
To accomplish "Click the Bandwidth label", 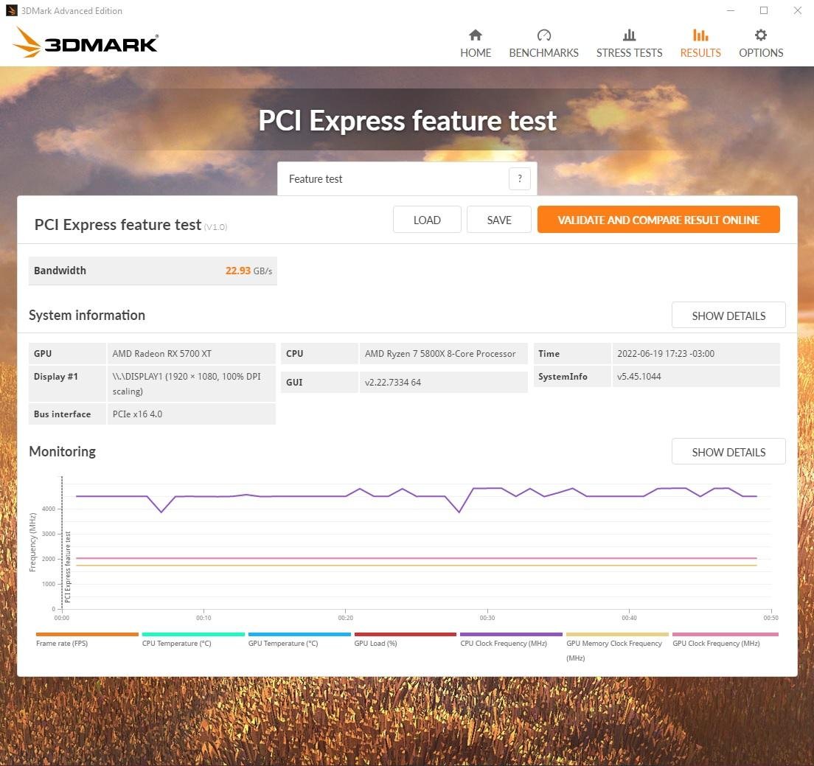I will (x=60, y=271).
